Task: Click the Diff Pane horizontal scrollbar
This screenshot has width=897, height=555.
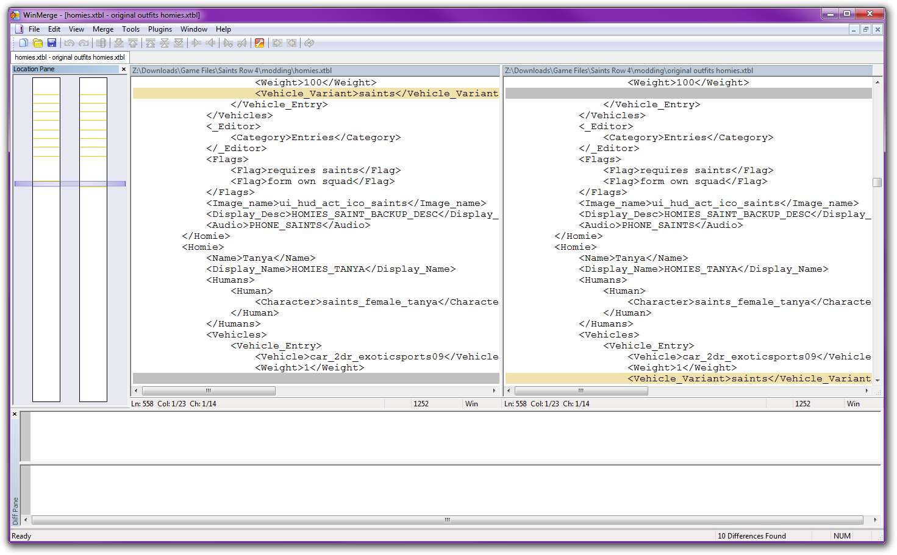Action: 447,520
